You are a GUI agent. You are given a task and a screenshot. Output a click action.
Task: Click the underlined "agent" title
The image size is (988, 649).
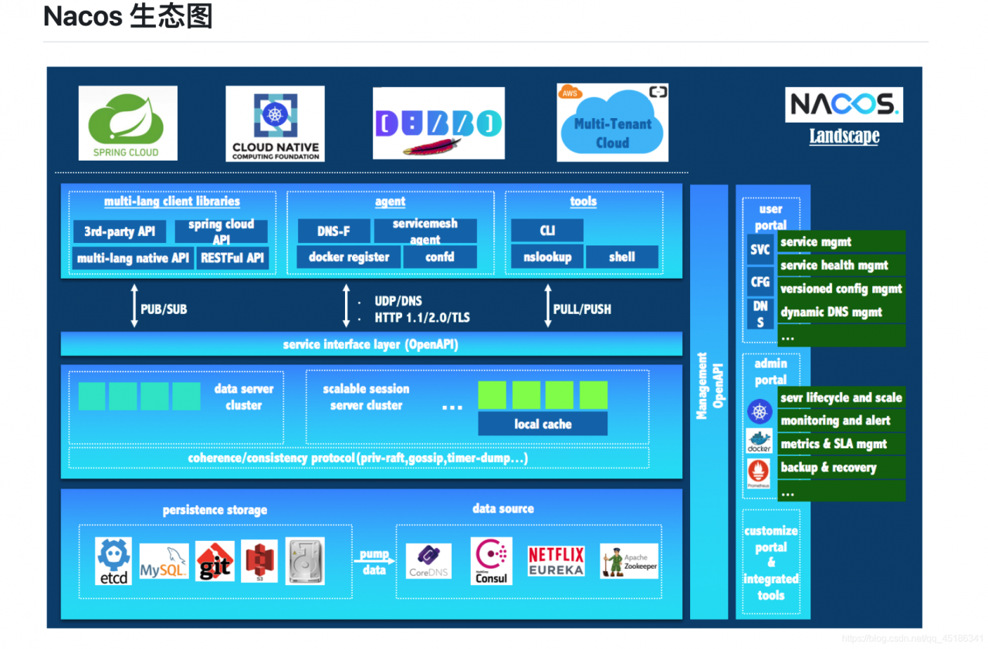pos(390,201)
